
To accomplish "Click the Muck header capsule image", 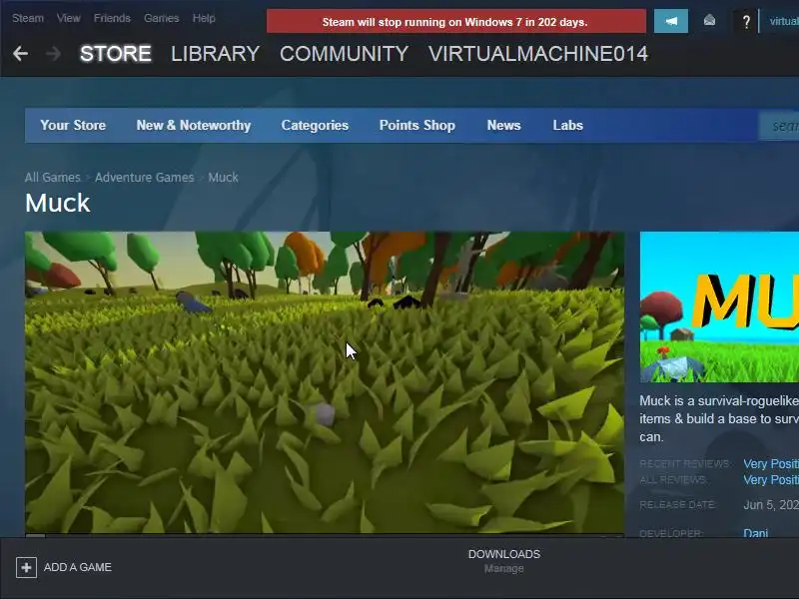I will tap(719, 306).
